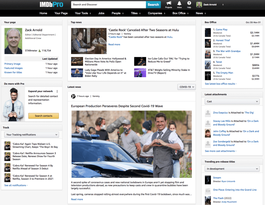Open the Cast attachments dropdown
265x205 pixels.
[232, 102]
